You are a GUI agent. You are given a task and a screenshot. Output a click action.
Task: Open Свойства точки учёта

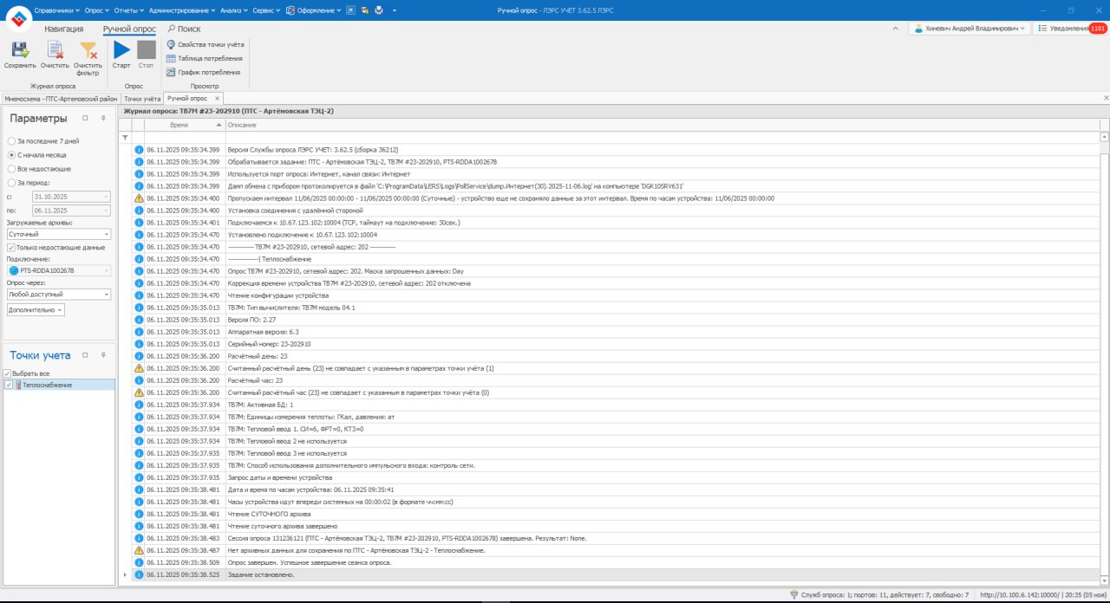[206, 44]
